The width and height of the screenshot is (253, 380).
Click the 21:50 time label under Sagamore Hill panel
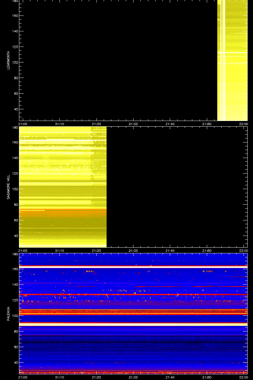click(x=207, y=250)
